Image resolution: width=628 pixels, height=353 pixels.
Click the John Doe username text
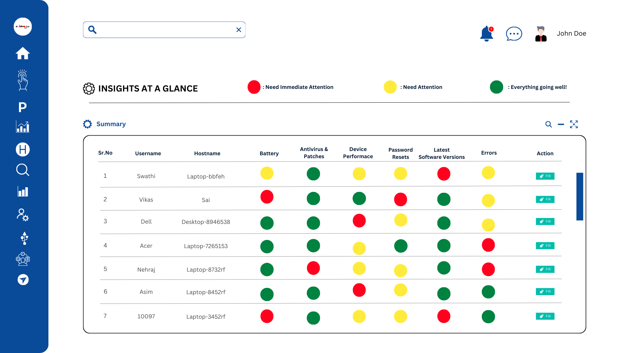pyautogui.click(x=571, y=34)
